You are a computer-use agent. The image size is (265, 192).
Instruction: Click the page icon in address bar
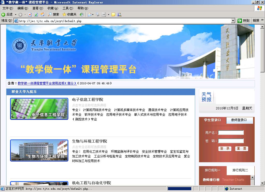coord(16,21)
